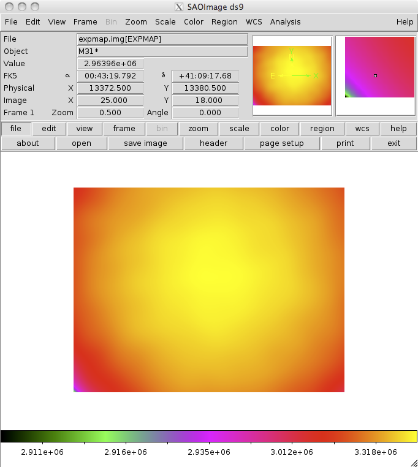
Task: Switch to the 'wcs' button bar tab
Action: click(x=362, y=129)
